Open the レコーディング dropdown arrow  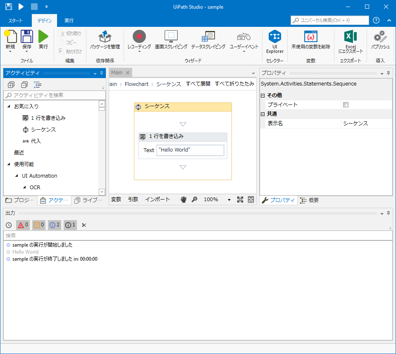[139, 52]
